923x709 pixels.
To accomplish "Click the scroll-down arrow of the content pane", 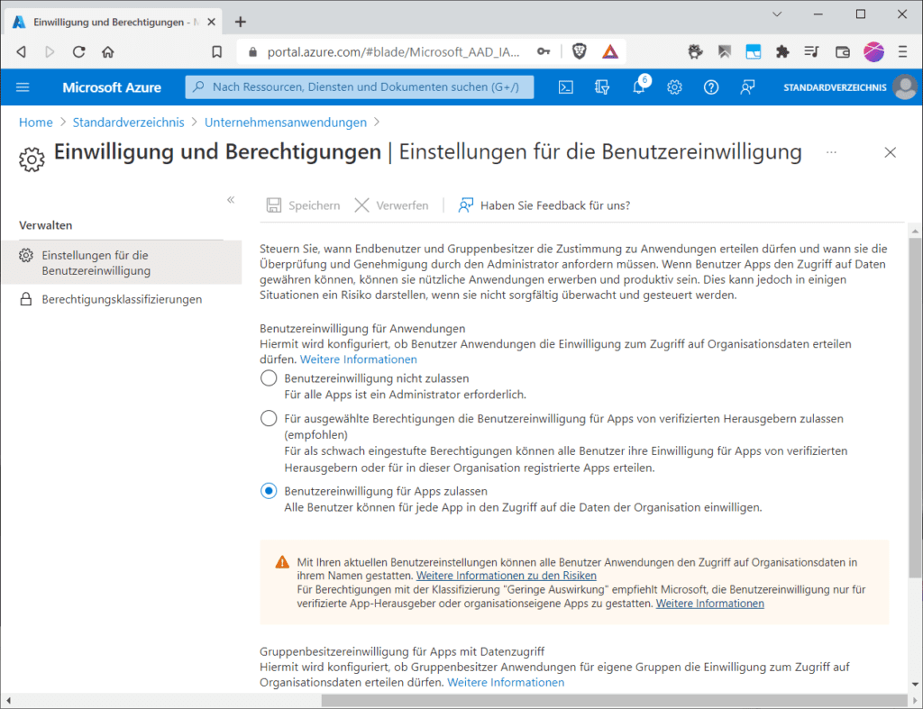I will click(x=915, y=684).
